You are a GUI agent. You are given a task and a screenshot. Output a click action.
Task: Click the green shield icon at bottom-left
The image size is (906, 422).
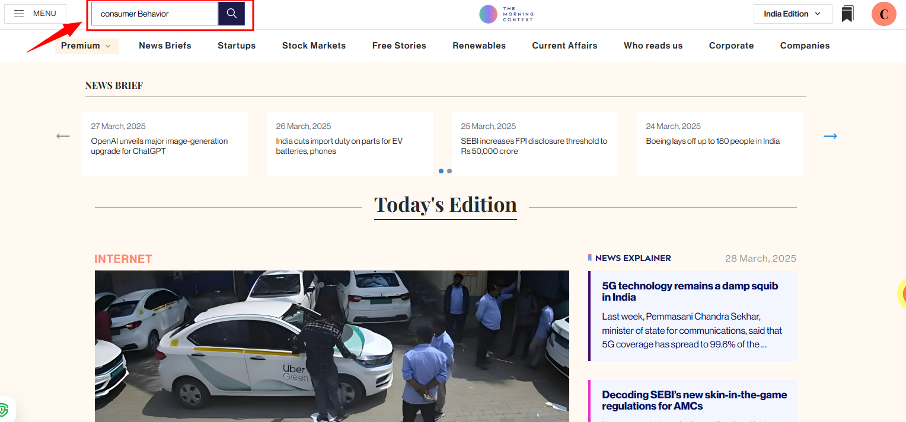pos(5,410)
